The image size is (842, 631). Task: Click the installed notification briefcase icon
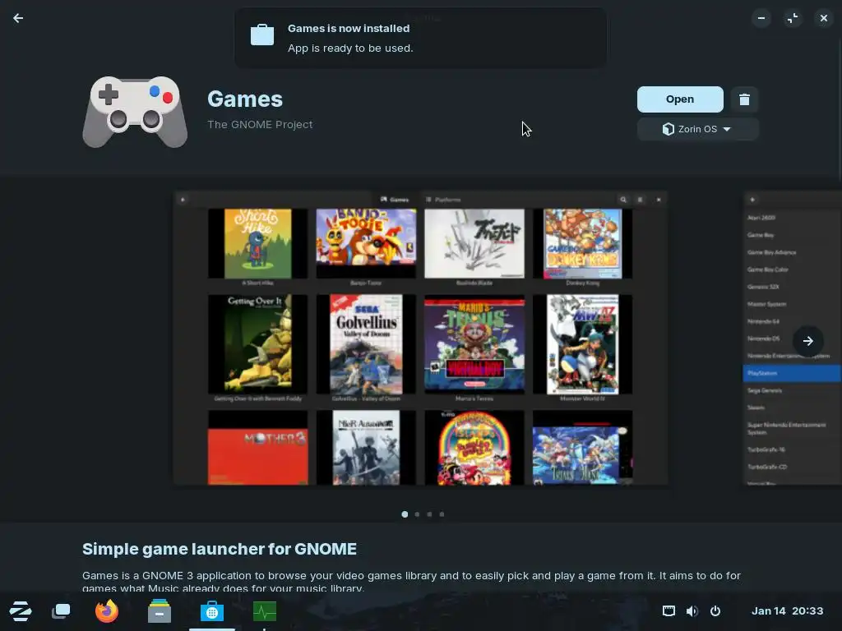pyautogui.click(x=262, y=35)
